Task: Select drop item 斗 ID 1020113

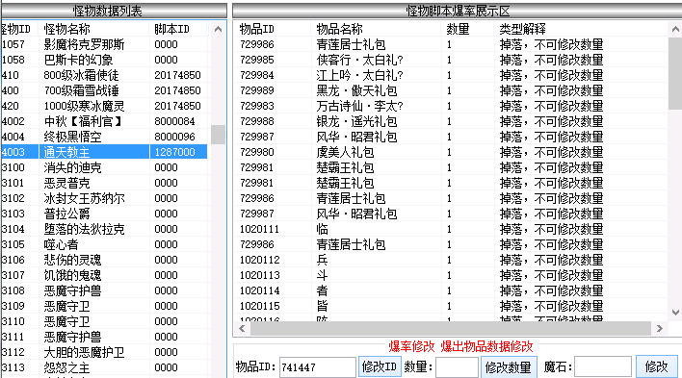Action: (x=451, y=275)
